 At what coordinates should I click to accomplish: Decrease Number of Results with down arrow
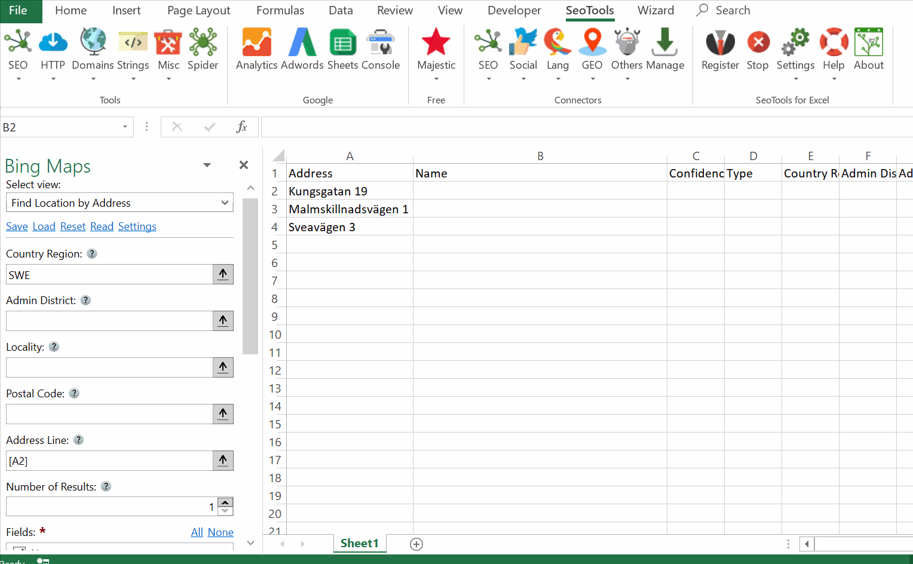click(225, 511)
